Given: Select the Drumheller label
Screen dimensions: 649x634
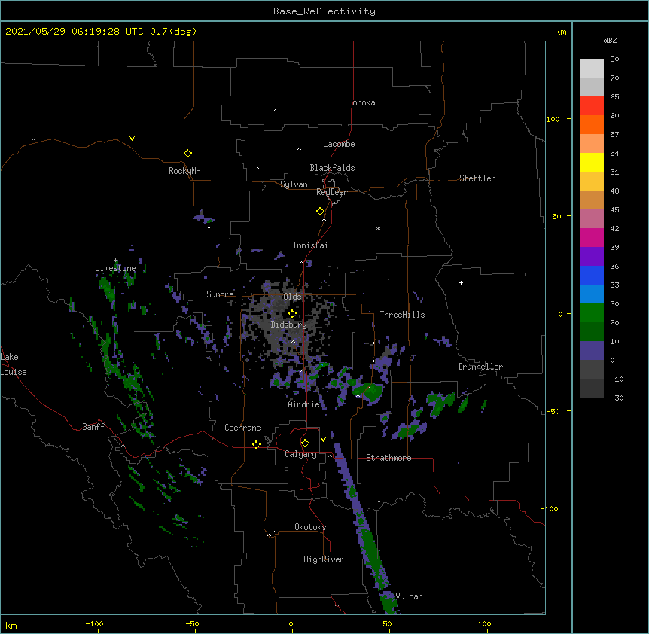Looking at the screenshot, I should [x=480, y=367].
